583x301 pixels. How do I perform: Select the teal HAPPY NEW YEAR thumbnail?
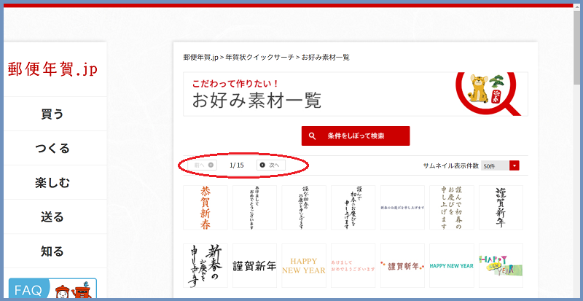pyautogui.click(x=452, y=266)
